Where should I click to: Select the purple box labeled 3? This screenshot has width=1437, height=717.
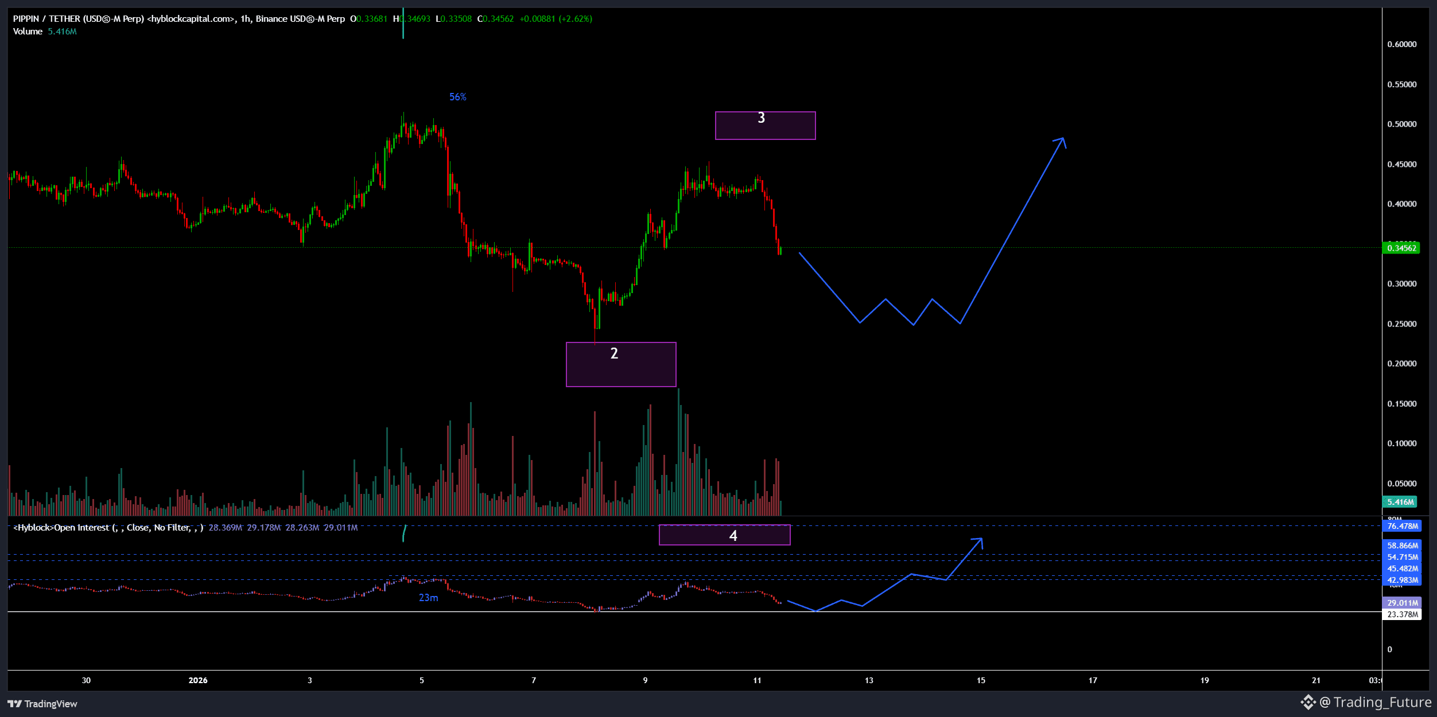(x=765, y=126)
